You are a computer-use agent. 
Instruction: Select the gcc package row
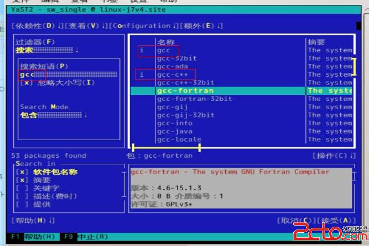[x=241, y=50]
